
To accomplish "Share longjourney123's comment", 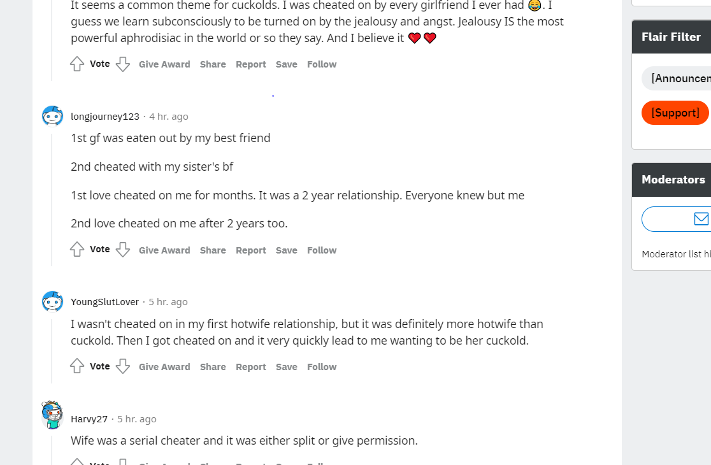I will click(213, 250).
